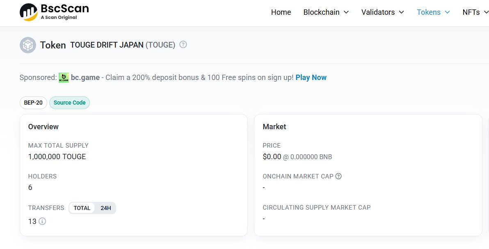489x249 pixels.
Task: Click the bc.game sponsor icon
Action: point(64,78)
